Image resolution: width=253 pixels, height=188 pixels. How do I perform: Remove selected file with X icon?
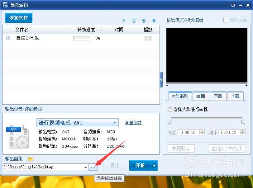coord(124,21)
